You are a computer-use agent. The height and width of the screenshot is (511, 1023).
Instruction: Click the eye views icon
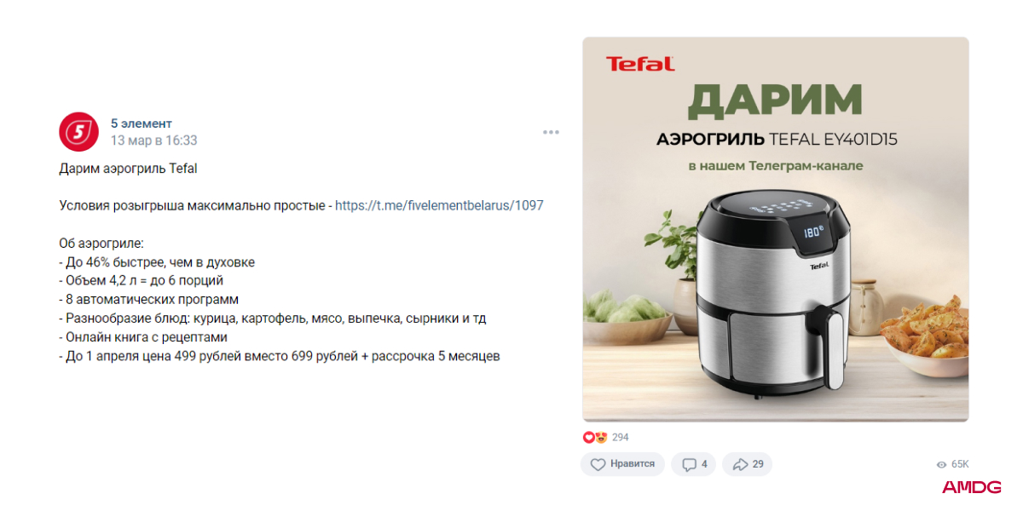click(x=941, y=464)
